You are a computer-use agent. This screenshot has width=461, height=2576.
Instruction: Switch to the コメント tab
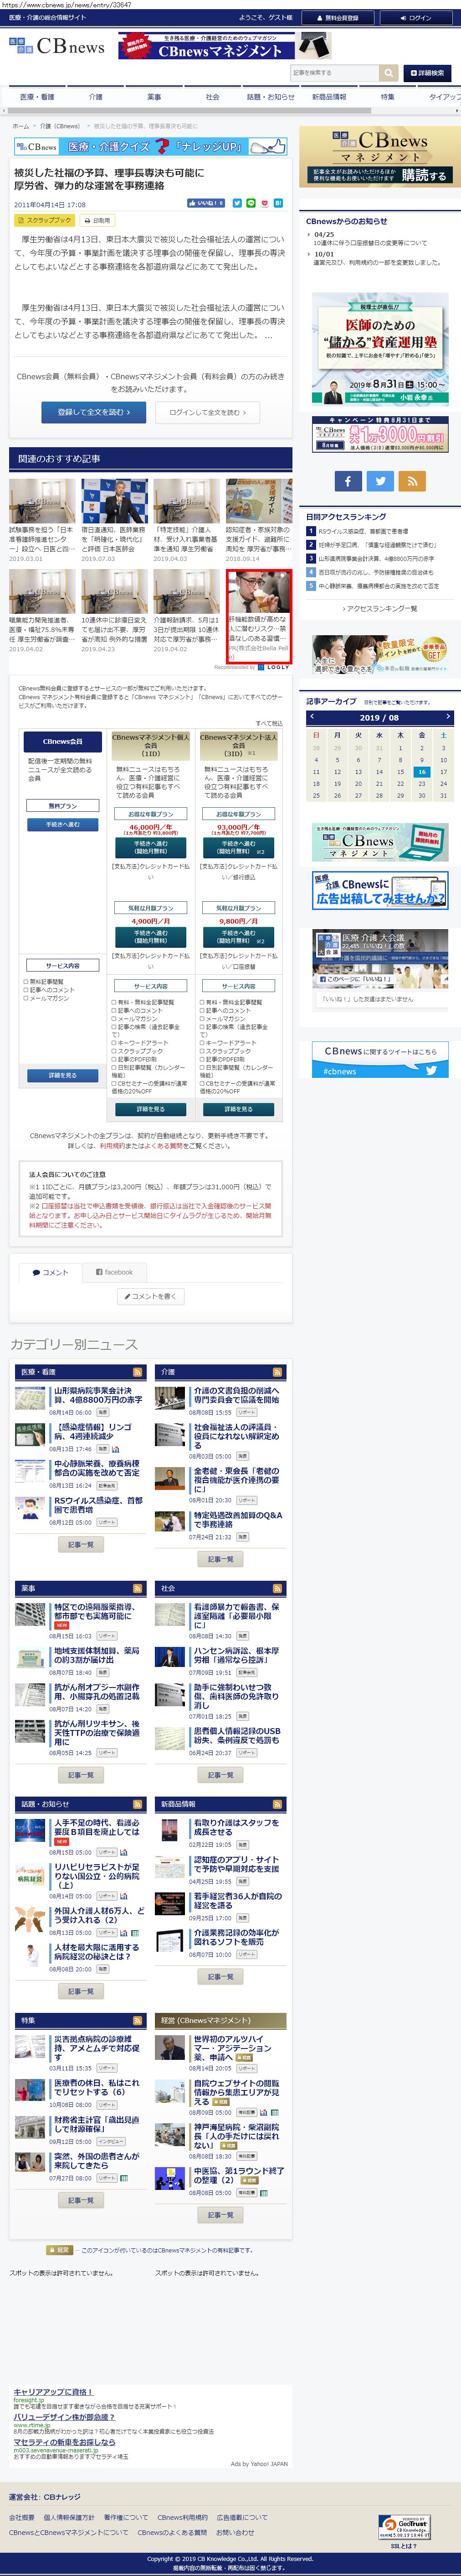(x=50, y=1272)
